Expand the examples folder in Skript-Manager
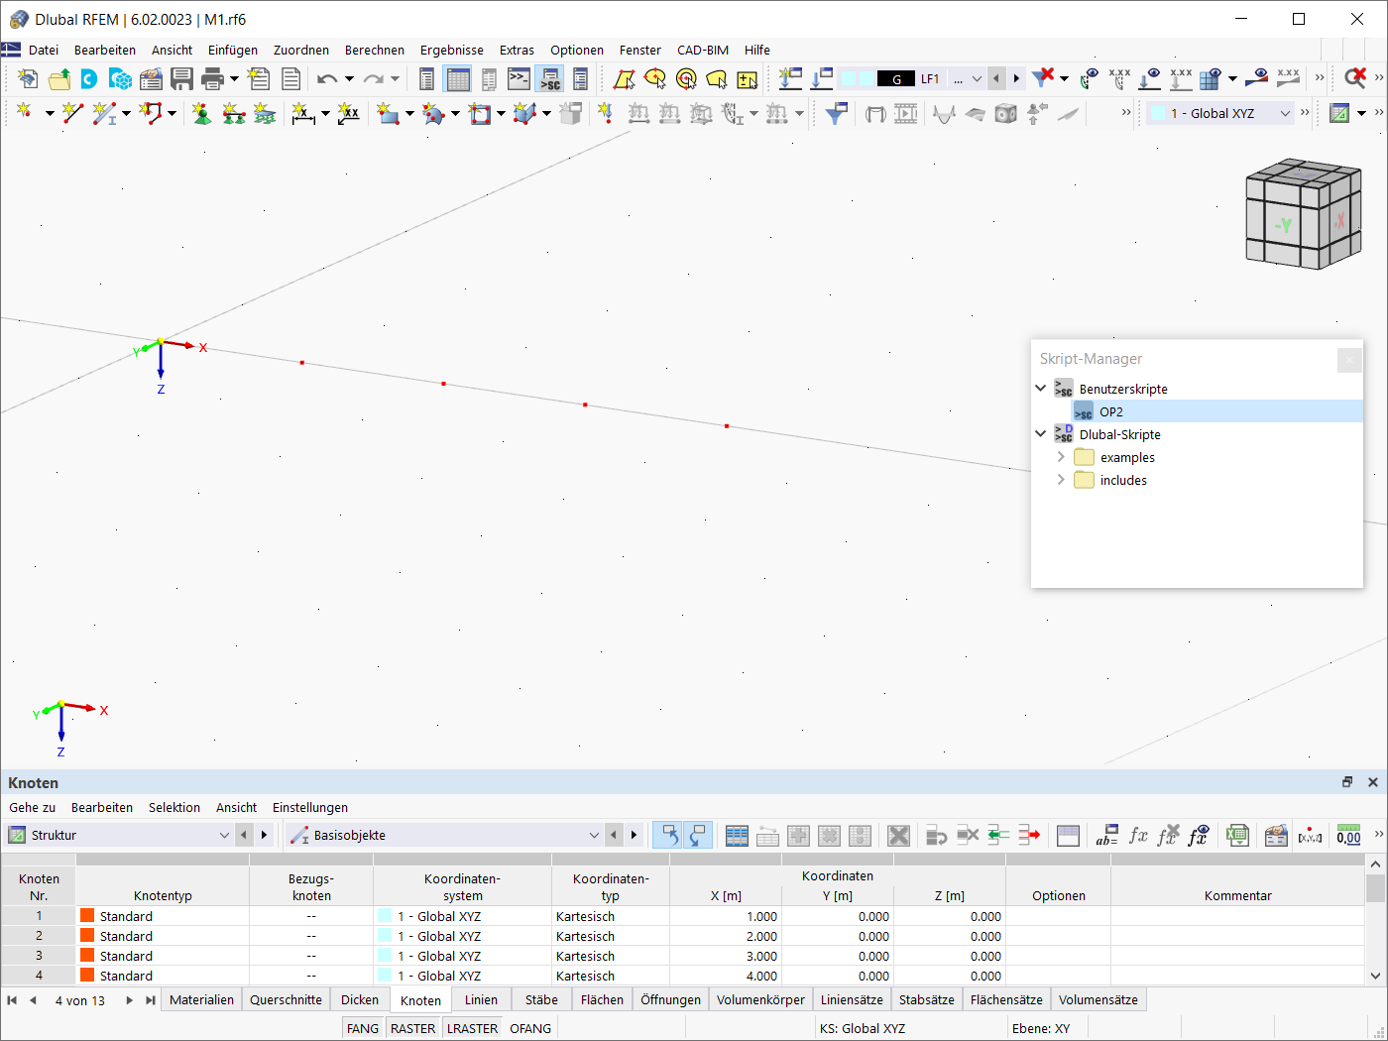The height and width of the screenshot is (1041, 1388). (x=1061, y=457)
